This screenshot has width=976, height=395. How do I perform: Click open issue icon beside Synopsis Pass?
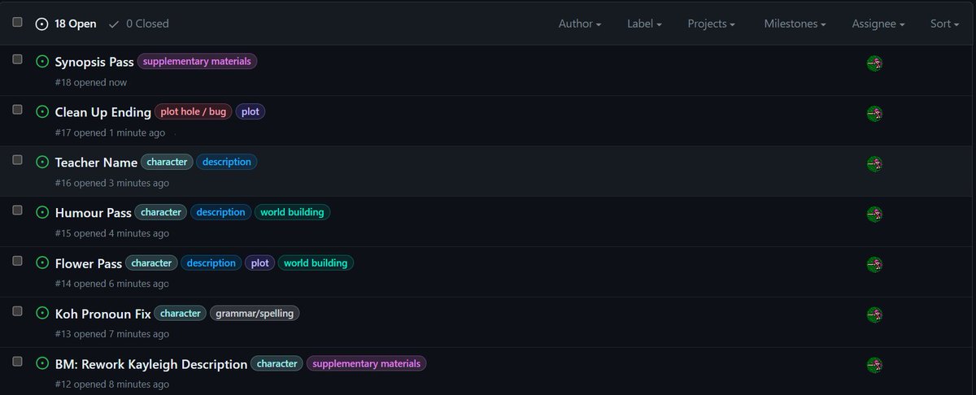coord(42,62)
